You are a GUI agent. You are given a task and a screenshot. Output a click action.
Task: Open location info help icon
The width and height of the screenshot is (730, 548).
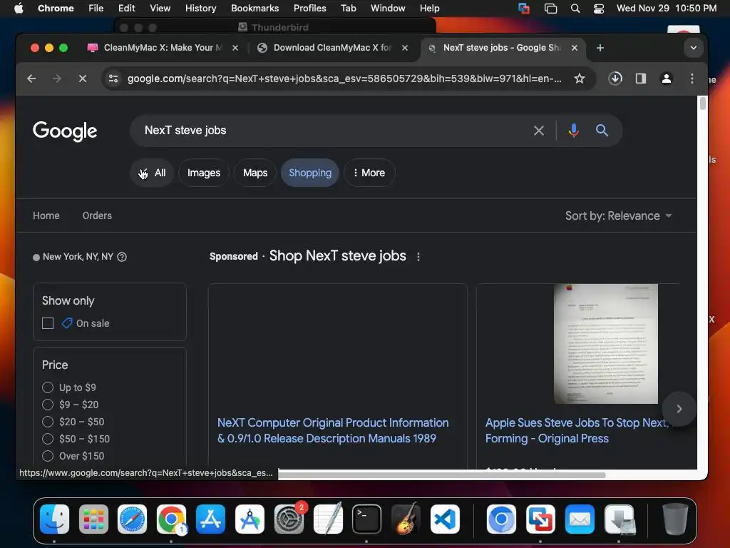[122, 257]
